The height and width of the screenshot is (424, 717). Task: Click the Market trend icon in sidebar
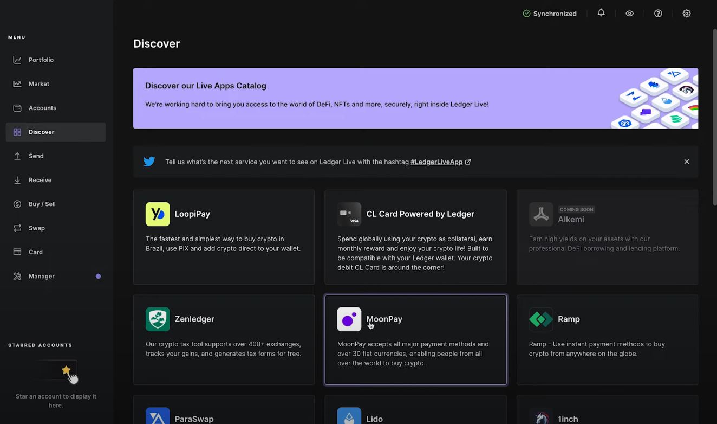point(17,84)
